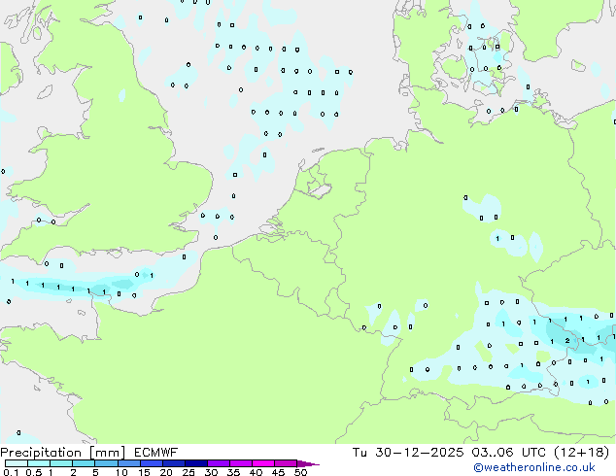This screenshot has height=476, width=616.
Task: Click the 0.5–1 mm legend color swatch
Action: click(x=39, y=463)
